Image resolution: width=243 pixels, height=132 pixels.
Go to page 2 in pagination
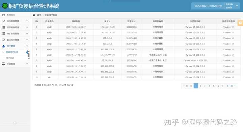(x=200, y=86)
